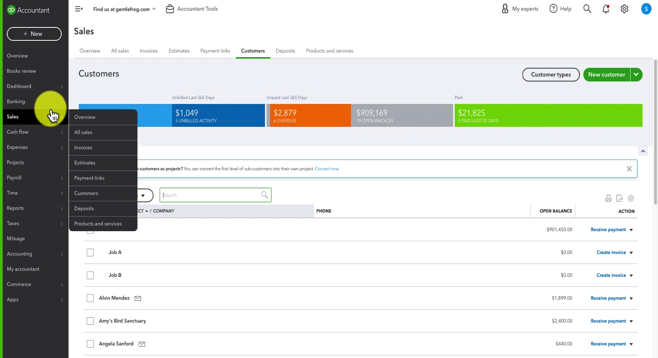Collapse the money bar with the chevron
The image size is (658, 358).
point(643,151)
